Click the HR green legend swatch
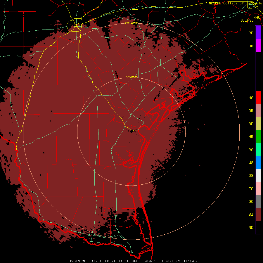 click(x=258, y=137)
